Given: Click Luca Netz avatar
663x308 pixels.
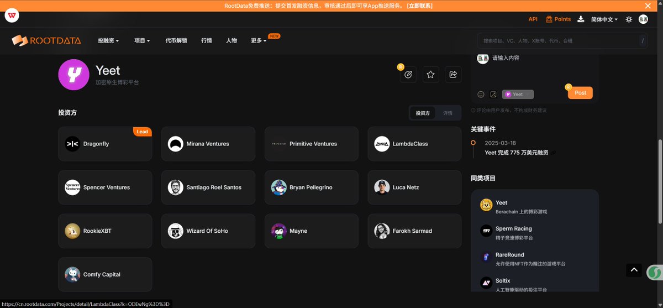Looking at the screenshot, I should 382,187.
